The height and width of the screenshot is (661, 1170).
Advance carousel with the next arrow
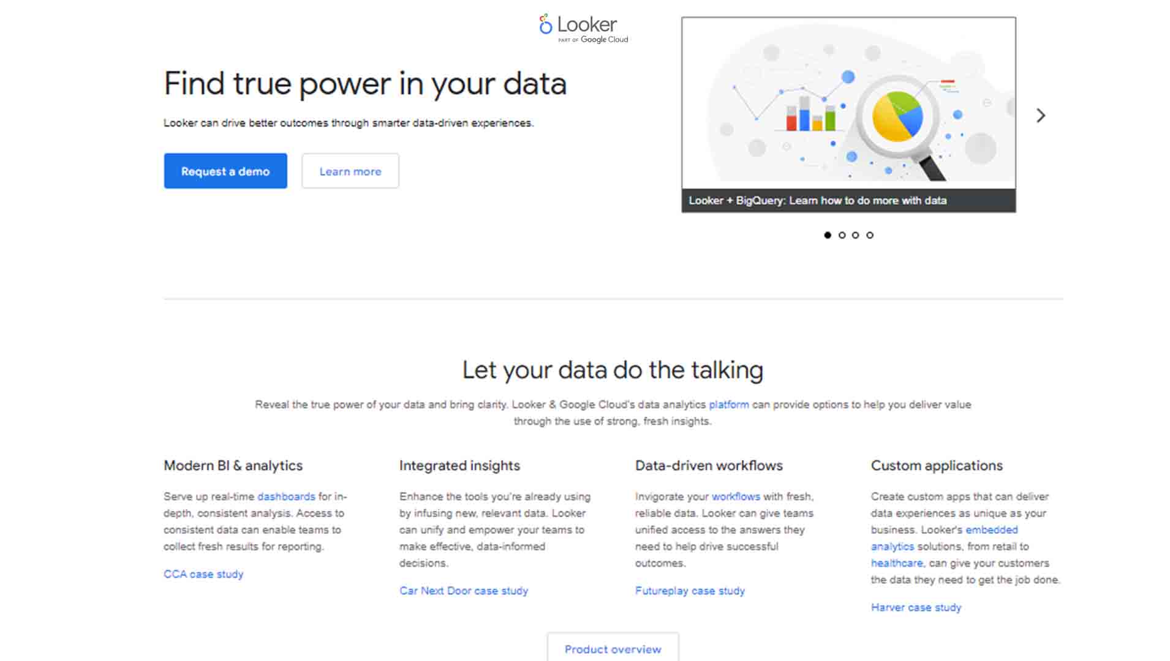click(x=1040, y=116)
